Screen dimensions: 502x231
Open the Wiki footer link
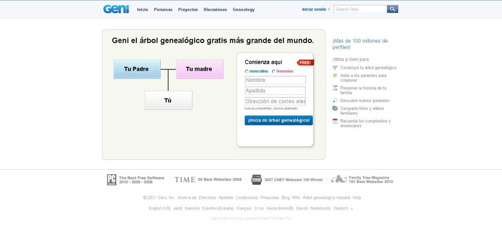tap(296, 198)
